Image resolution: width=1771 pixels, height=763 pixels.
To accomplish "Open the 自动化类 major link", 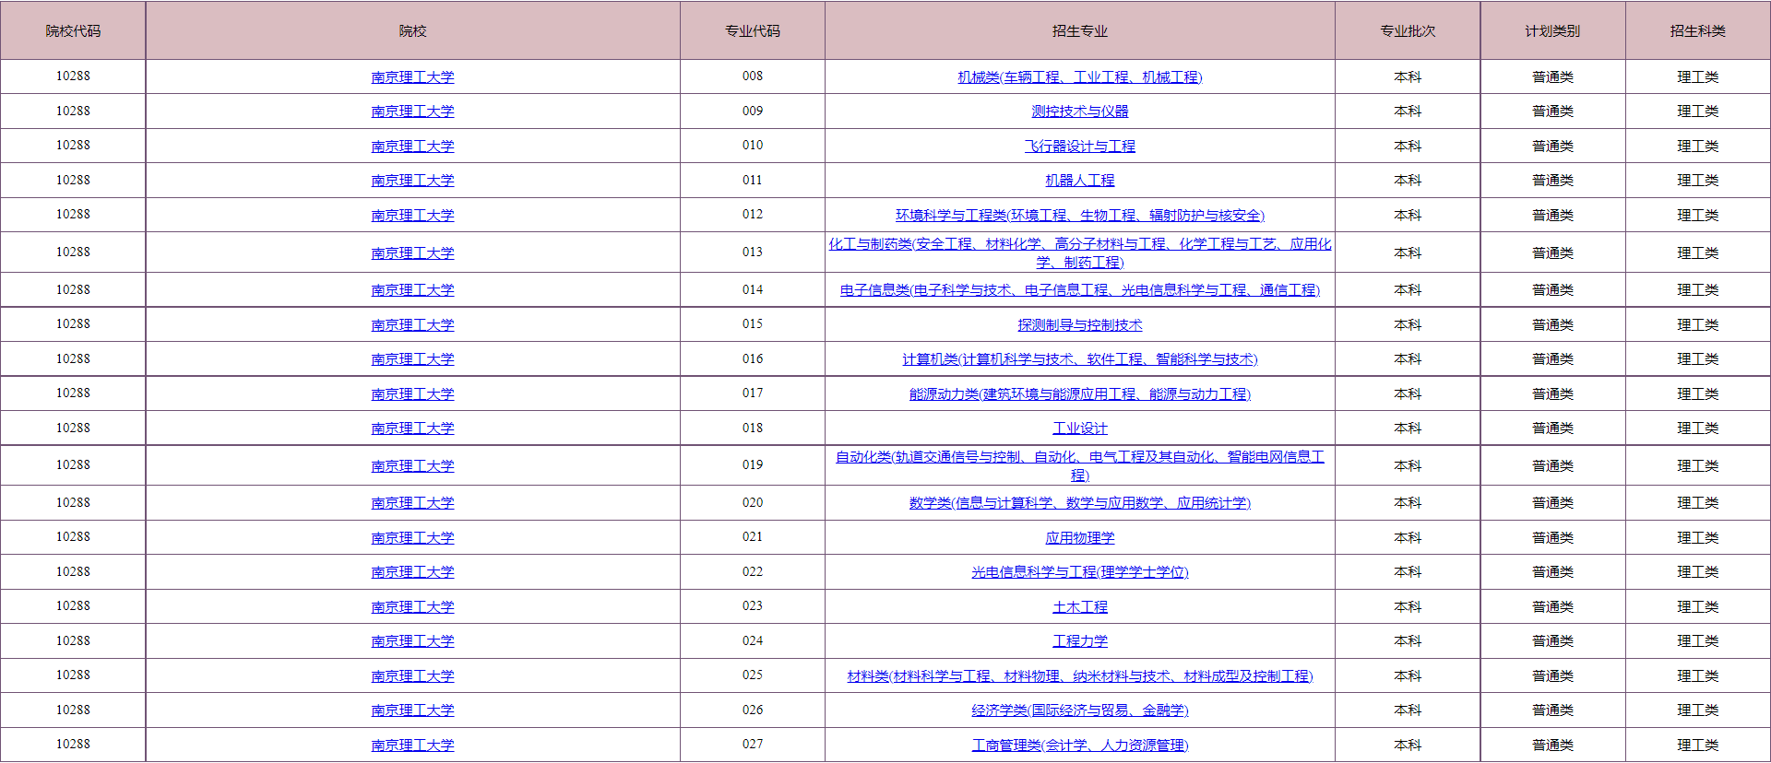I will 1079,465.
